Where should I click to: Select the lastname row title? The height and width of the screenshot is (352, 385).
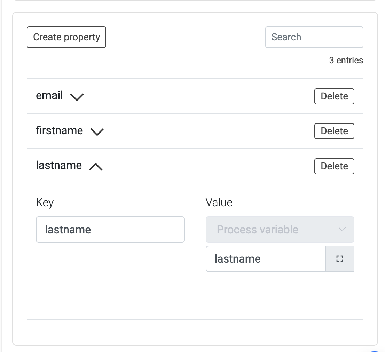pyautogui.click(x=59, y=166)
